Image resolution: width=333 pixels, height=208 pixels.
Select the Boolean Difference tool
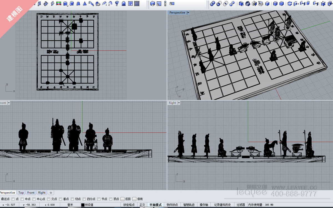(x=219, y=4)
